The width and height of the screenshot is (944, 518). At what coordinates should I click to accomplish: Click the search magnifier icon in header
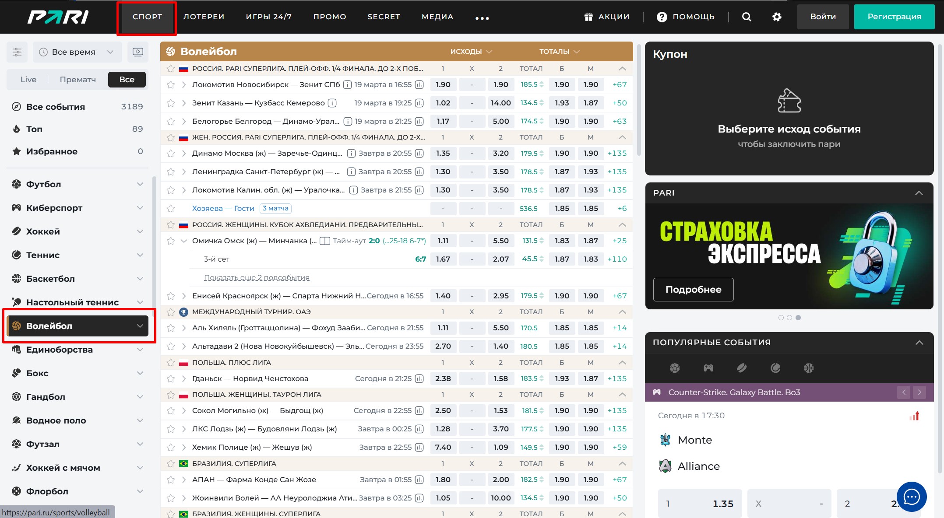(x=747, y=17)
